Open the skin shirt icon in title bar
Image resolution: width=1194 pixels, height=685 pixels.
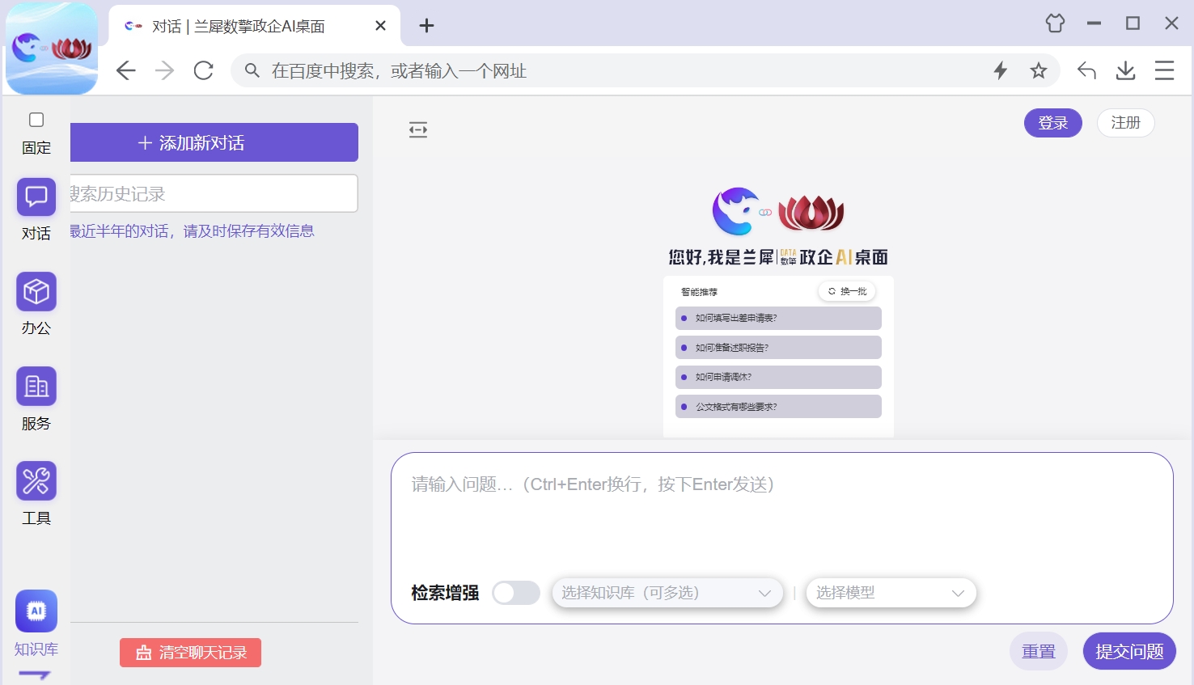pos(1055,23)
